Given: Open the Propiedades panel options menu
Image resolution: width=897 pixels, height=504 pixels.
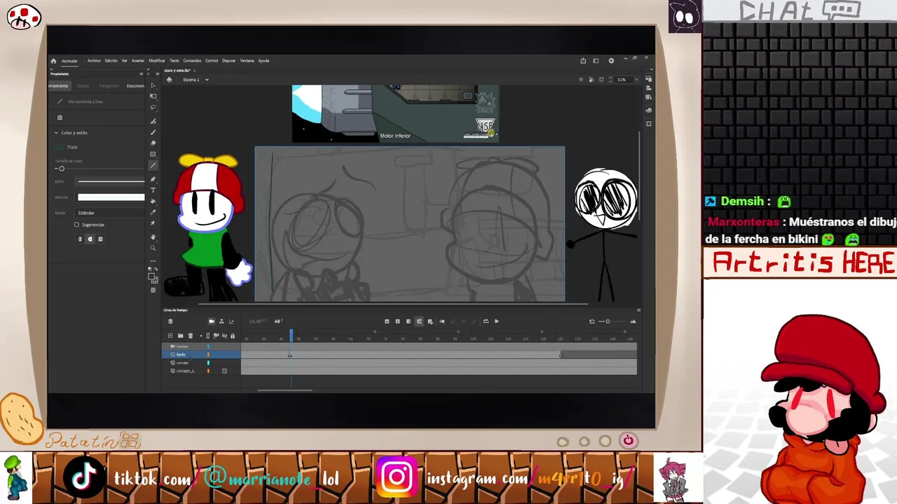Looking at the screenshot, I should coord(141,73).
